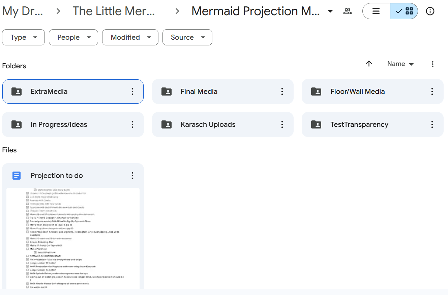This screenshot has height=295, width=448.
Task: Open more actions for ExtraMedia folder
Action: (132, 91)
